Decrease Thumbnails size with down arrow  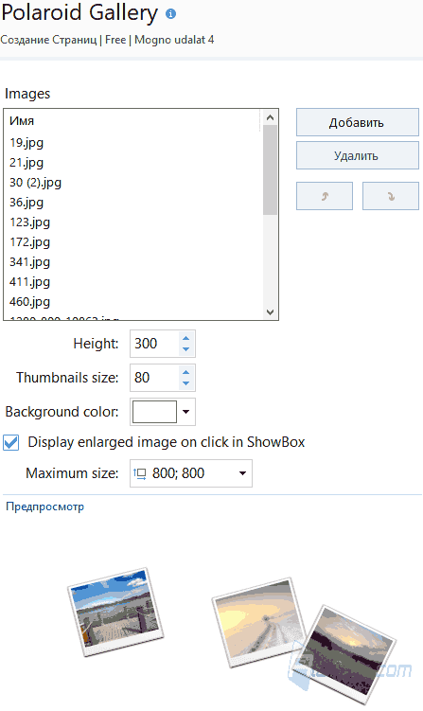point(185,383)
